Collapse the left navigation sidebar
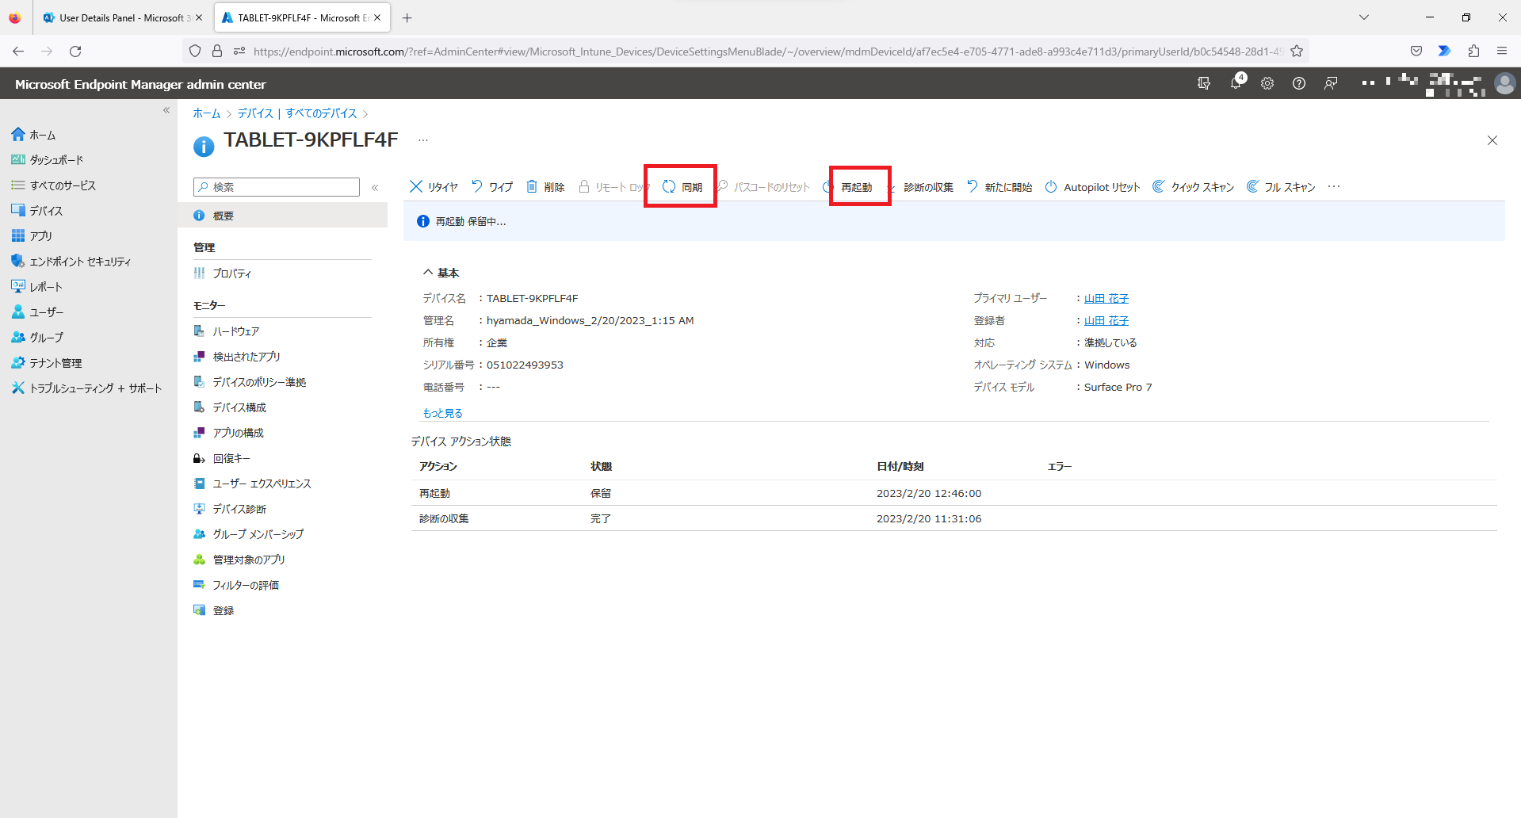Image resolution: width=1521 pixels, height=818 pixels. [166, 110]
